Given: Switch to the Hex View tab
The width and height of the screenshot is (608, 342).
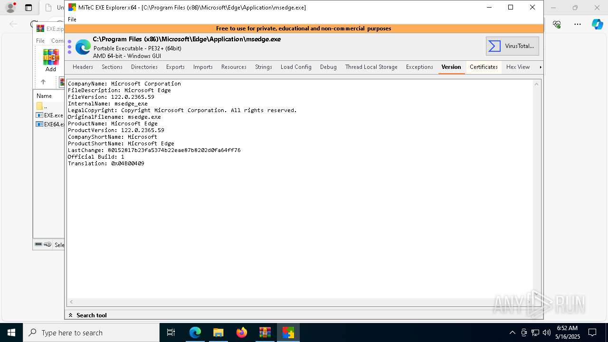Looking at the screenshot, I should coord(518,67).
